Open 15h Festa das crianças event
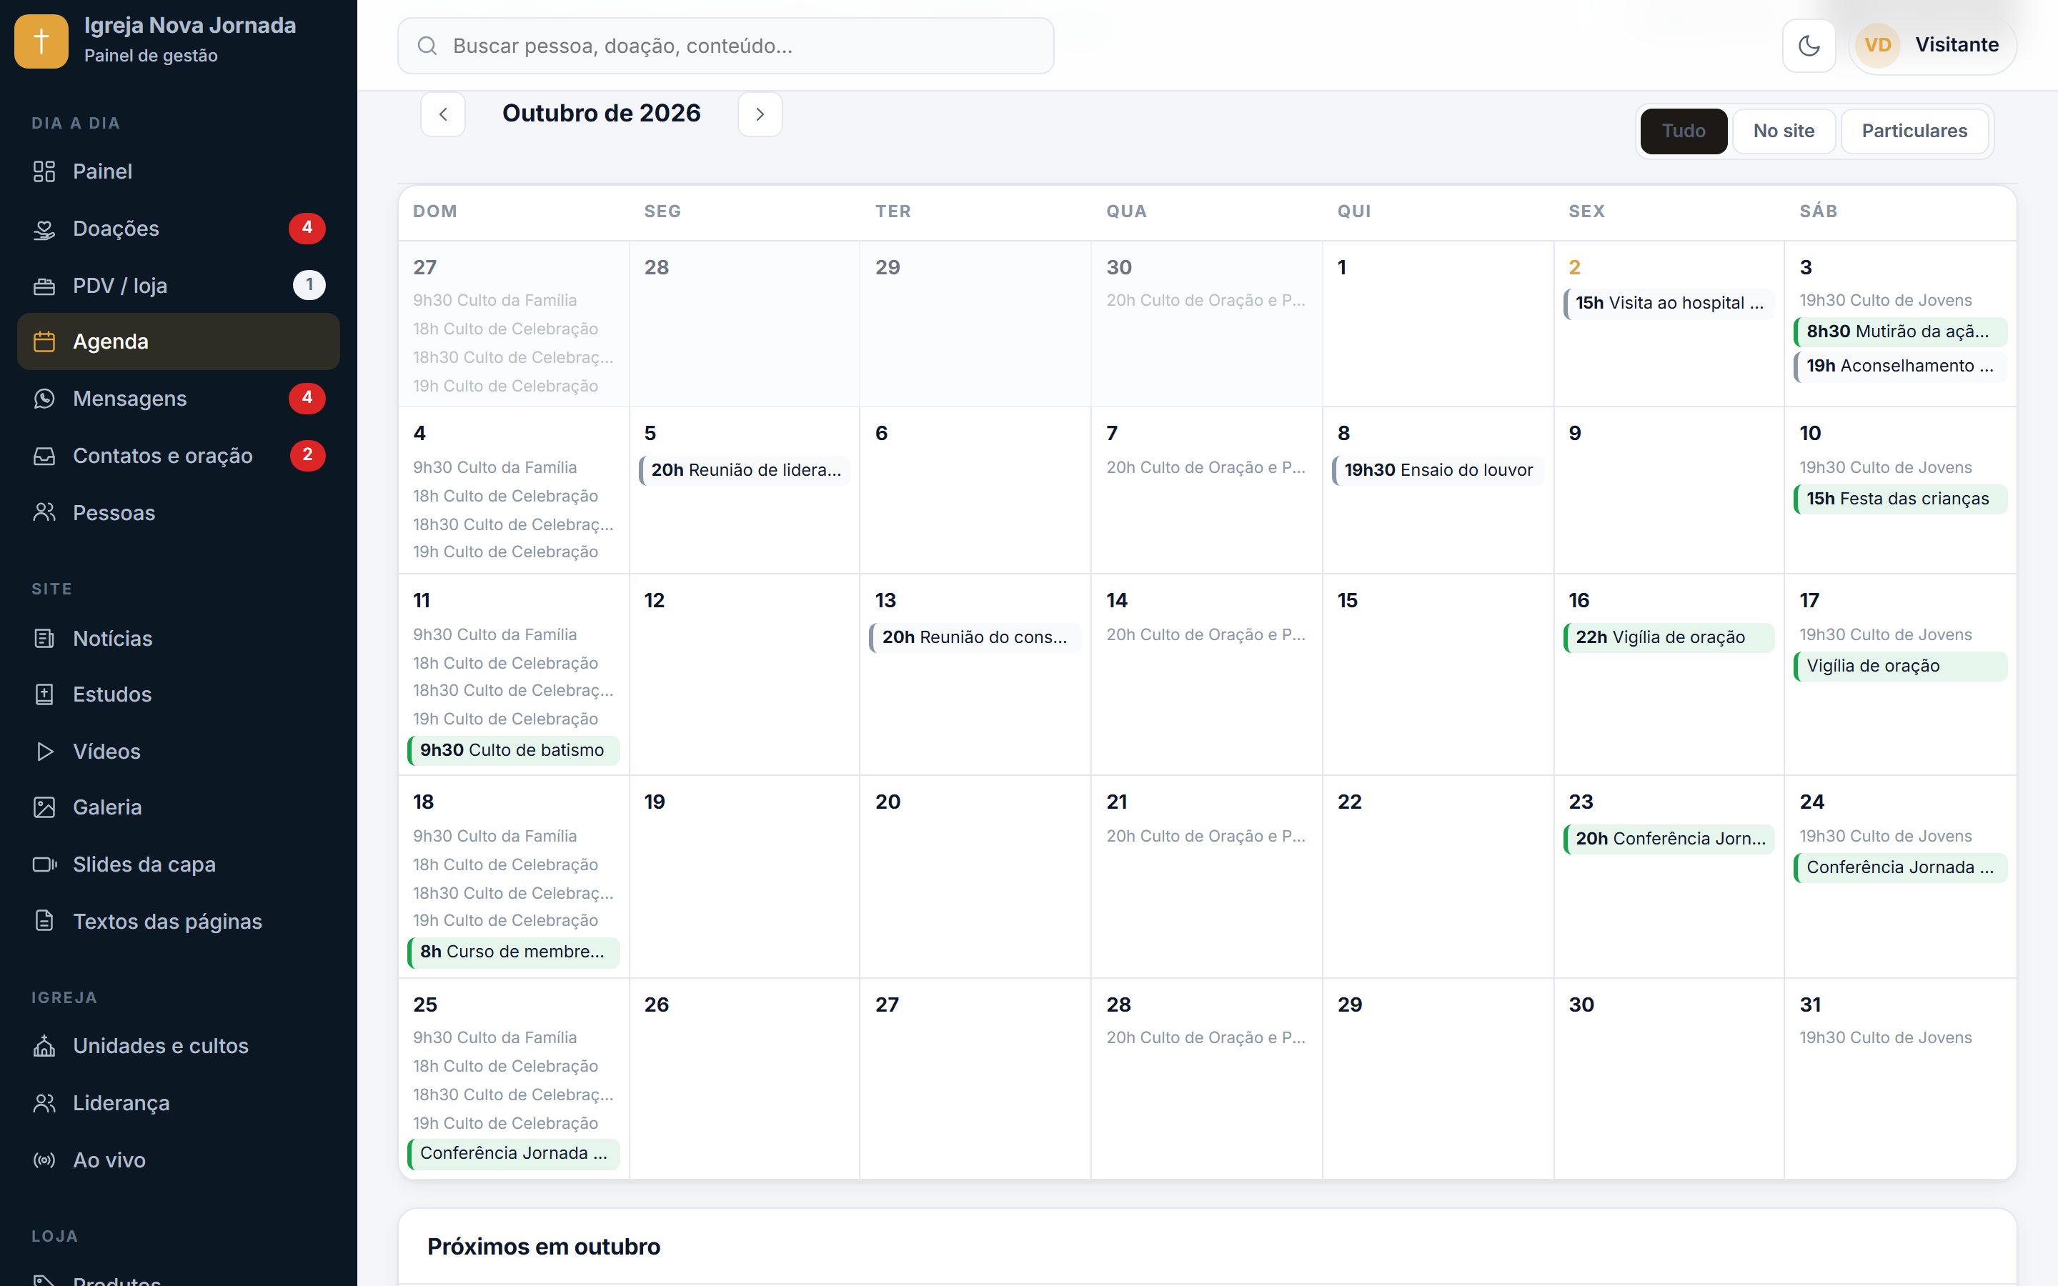The width and height of the screenshot is (2058, 1286). [x=1900, y=499]
